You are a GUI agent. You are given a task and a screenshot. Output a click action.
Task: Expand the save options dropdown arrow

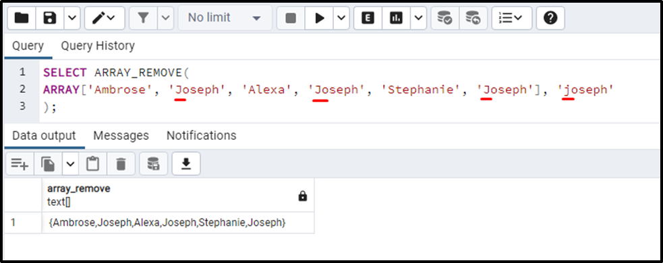point(72,18)
